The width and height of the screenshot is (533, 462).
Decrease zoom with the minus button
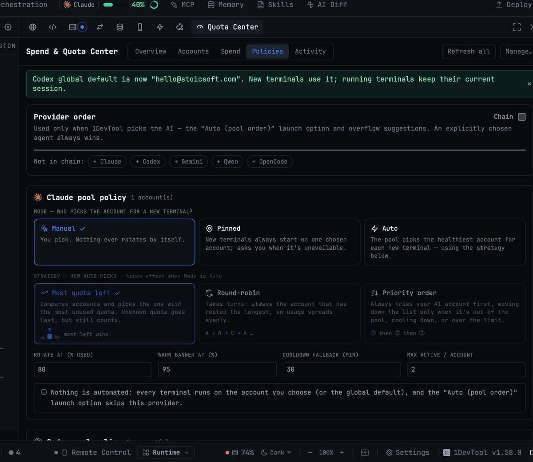[310, 453]
